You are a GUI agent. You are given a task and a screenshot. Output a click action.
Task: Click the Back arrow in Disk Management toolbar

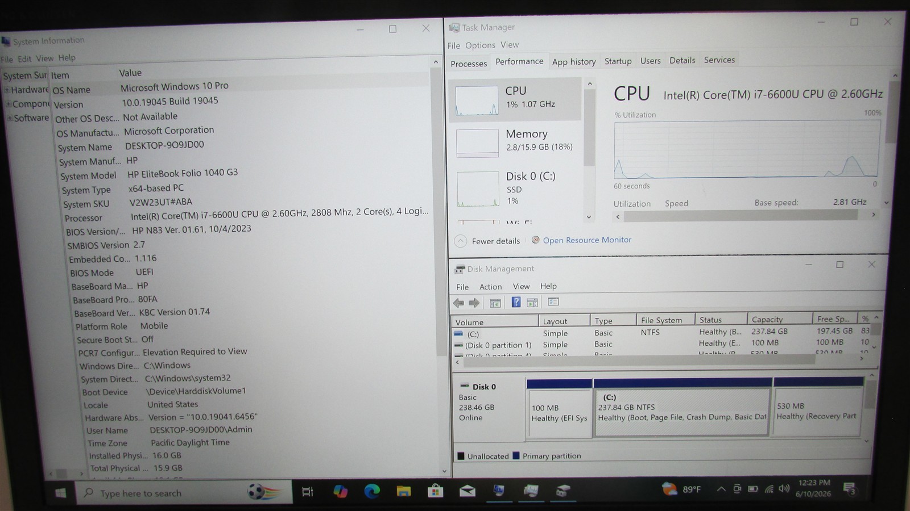coord(458,303)
